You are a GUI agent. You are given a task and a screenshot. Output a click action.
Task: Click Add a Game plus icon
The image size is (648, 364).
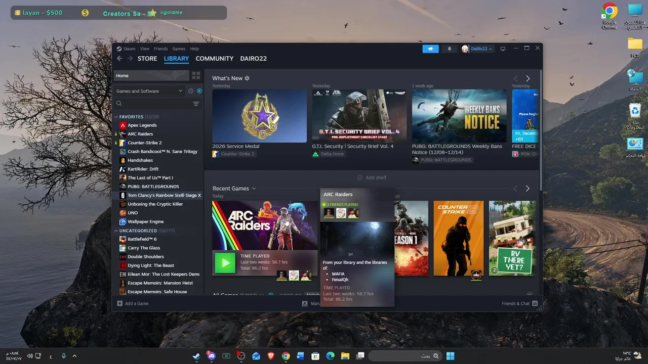pos(120,303)
